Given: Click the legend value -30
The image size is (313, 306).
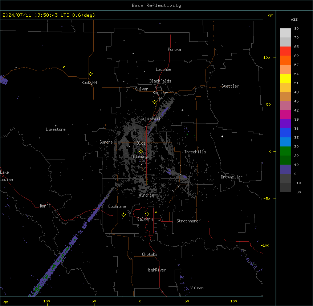Looking at the screenshot, I should (x=297, y=192).
